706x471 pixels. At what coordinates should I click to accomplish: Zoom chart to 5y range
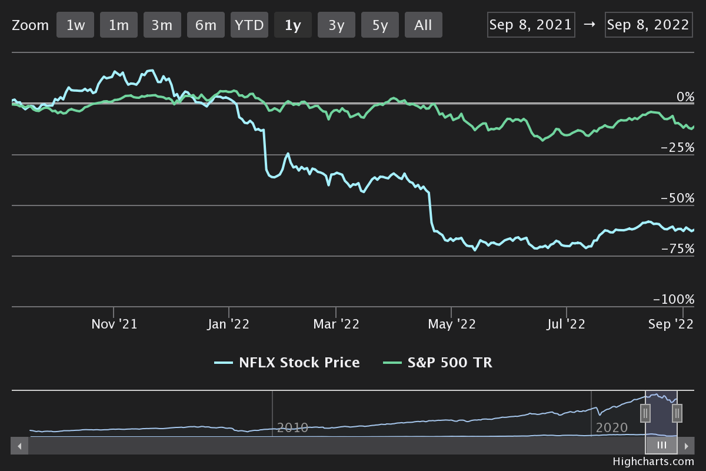380,25
